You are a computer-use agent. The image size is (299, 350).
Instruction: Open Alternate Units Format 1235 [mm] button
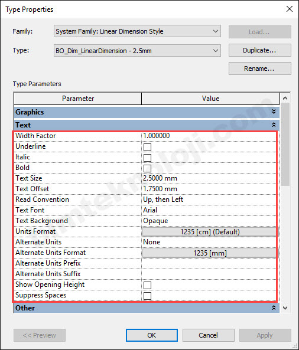point(210,253)
